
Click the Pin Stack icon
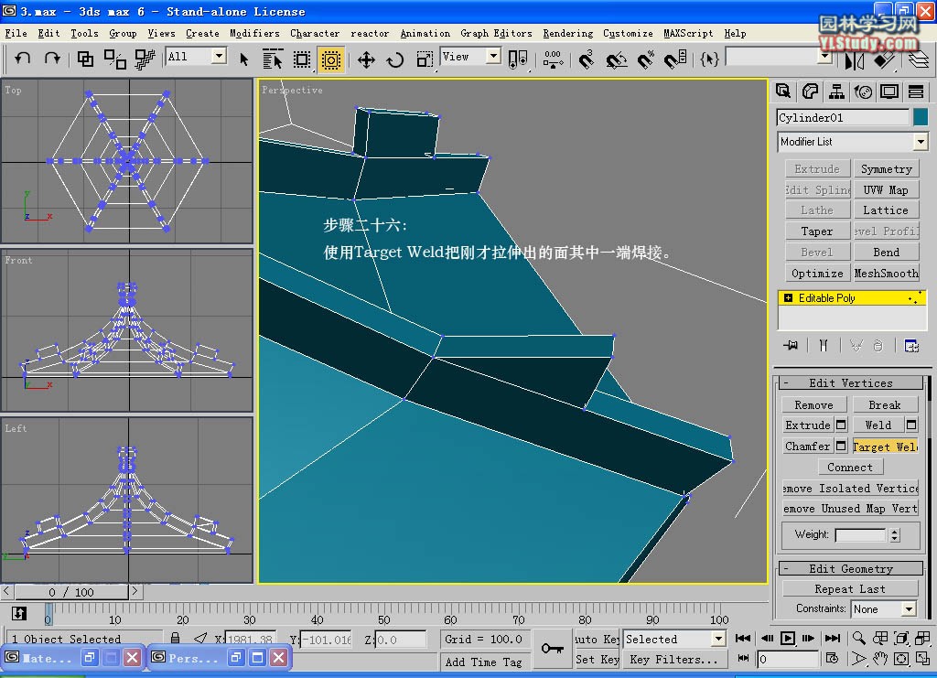(x=791, y=345)
